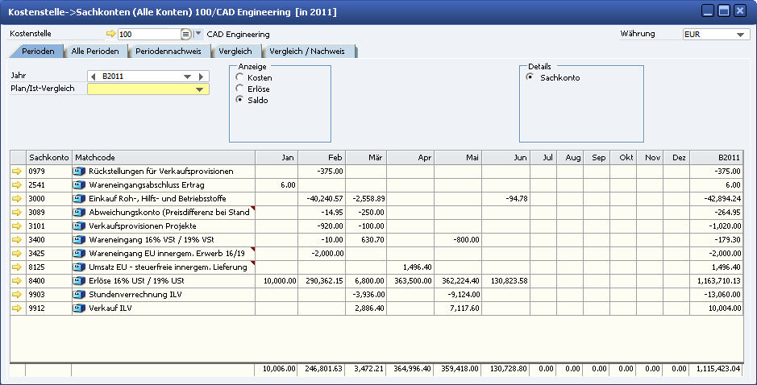This screenshot has width=757, height=385.
Task: Click matchcode icon for Stundenverrechnung ILV
Action: [x=79, y=295]
